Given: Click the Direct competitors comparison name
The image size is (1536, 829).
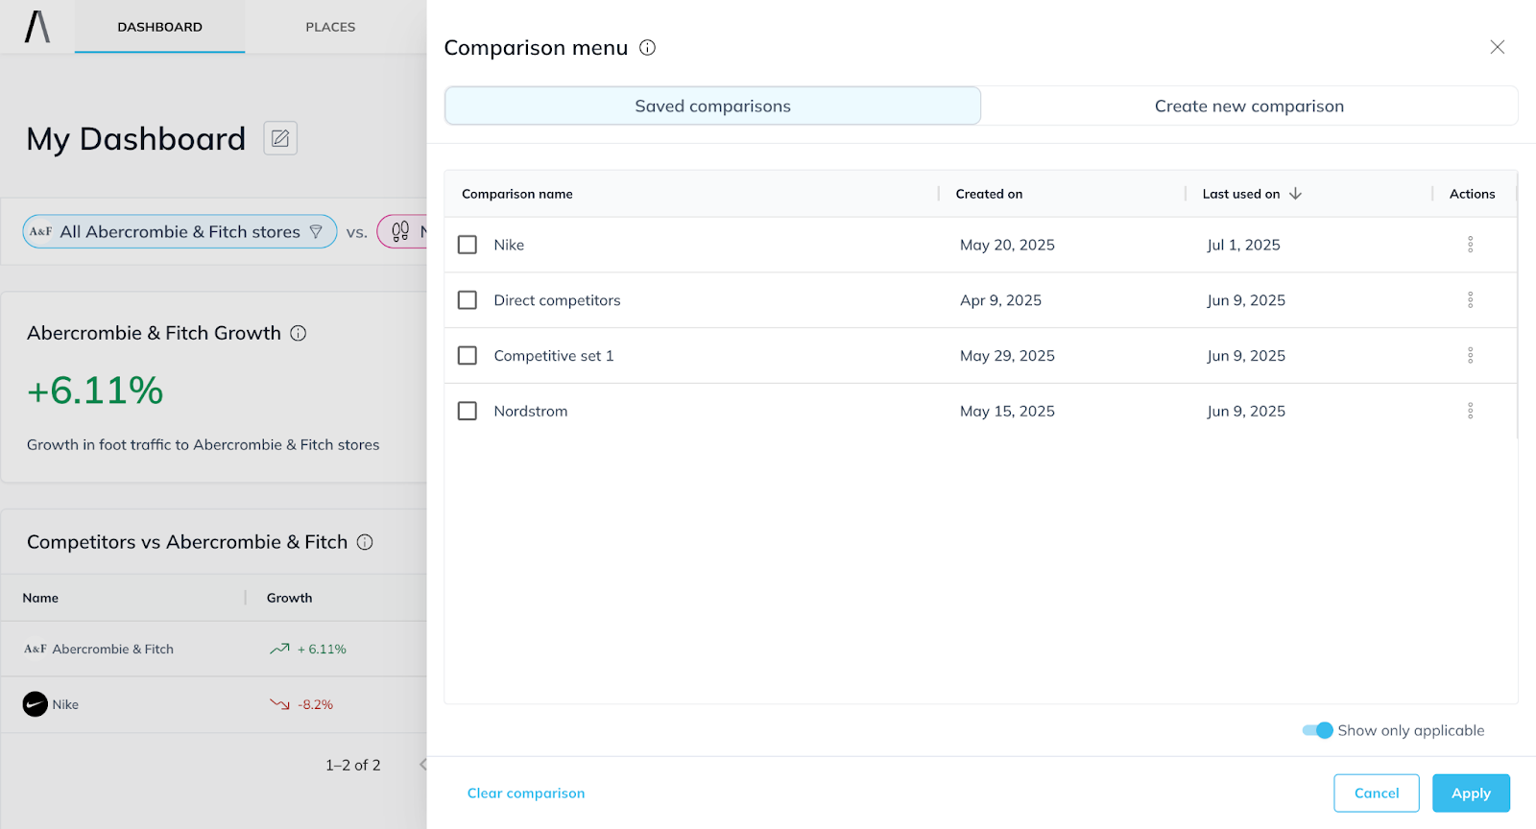Looking at the screenshot, I should tap(557, 300).
